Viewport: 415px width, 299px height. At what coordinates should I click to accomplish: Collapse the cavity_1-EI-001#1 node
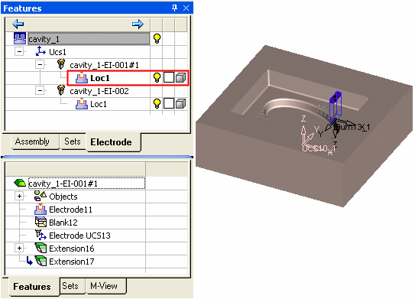pos(40,64)
